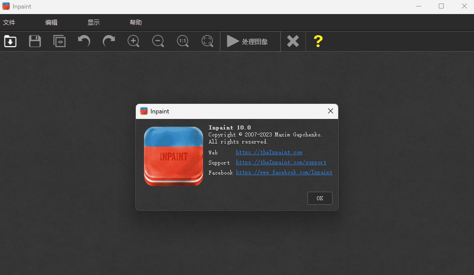
Task: Set zoom to 1:1 actual size
Action: coord(183,41)
